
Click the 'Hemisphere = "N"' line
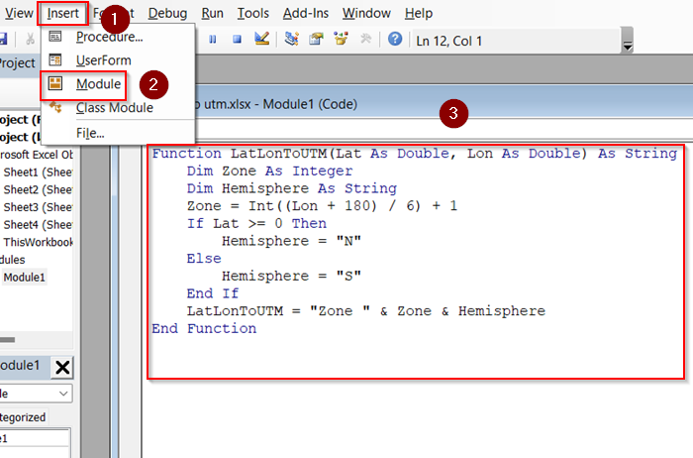click(x=291, y=241)
